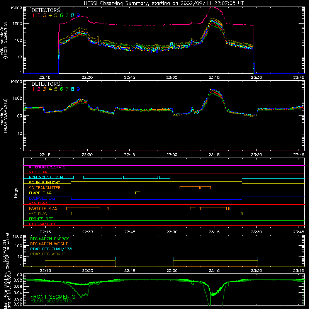Click the DECIMATION_ENERGY legend entry
The image size is (309, 309).
click(49, 239)
